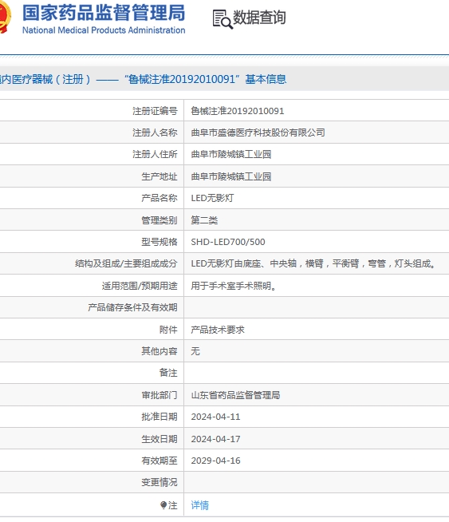
Task: Click the registrant name 曲阜市盛德医疗科技股份有限公司
Action: coord(258,132)
